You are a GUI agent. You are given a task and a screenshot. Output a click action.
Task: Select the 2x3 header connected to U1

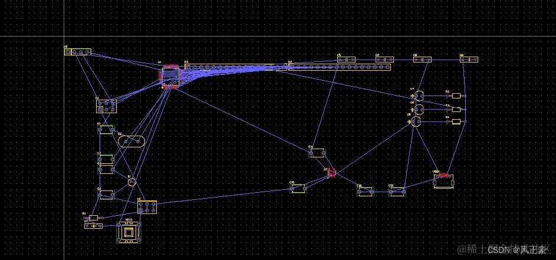coord(106,106)
